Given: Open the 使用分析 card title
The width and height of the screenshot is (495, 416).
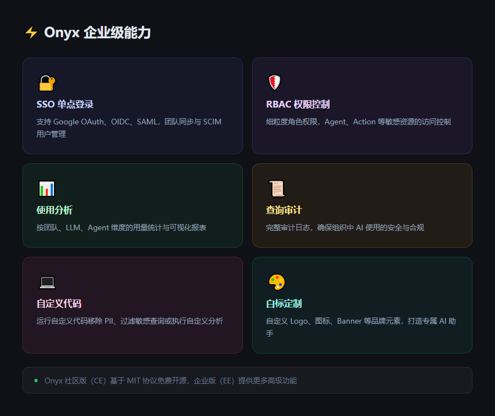Looking at the screenshot, I should [x=55, y=210].
